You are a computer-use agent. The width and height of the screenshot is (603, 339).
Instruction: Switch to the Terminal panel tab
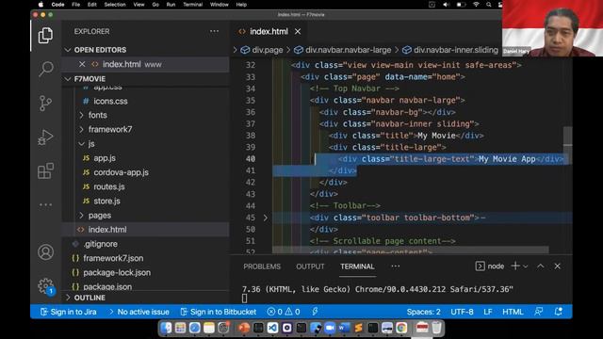pos(357,266)
